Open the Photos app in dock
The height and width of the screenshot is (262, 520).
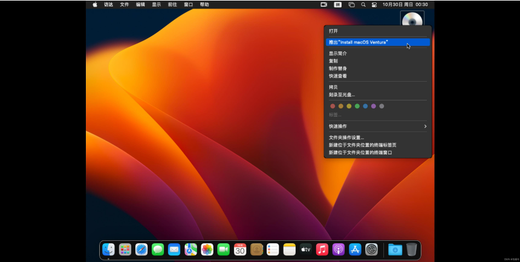point(207,249)
